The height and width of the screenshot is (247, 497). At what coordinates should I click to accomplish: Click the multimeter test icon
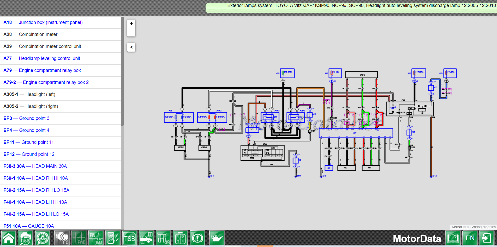pos(113,238)
